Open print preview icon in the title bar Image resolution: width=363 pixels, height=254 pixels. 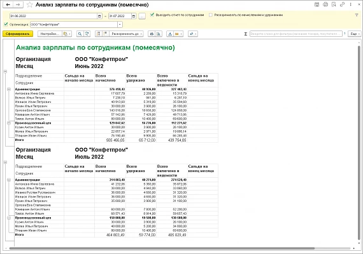[x=334, y=4]
